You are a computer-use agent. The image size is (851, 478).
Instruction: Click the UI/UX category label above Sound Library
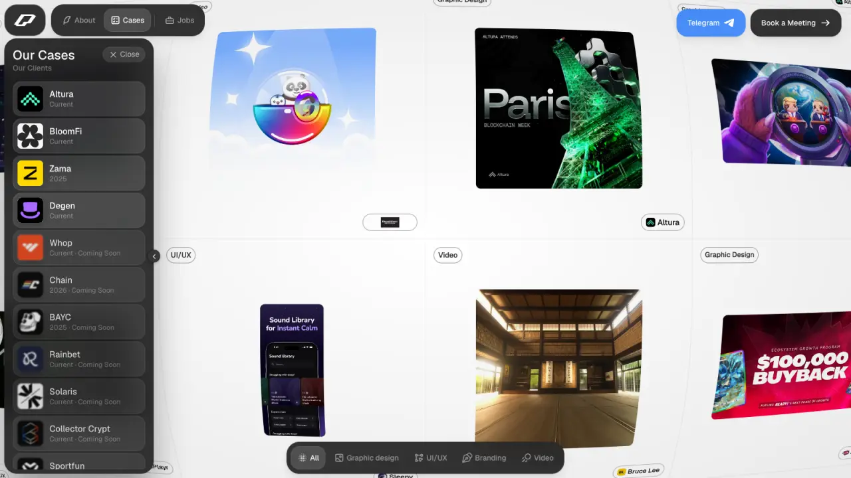181,255
